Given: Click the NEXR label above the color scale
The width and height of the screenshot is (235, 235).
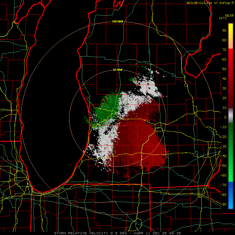Looking at the screenshot, I should pyautogui.click(x=230, y=16).
